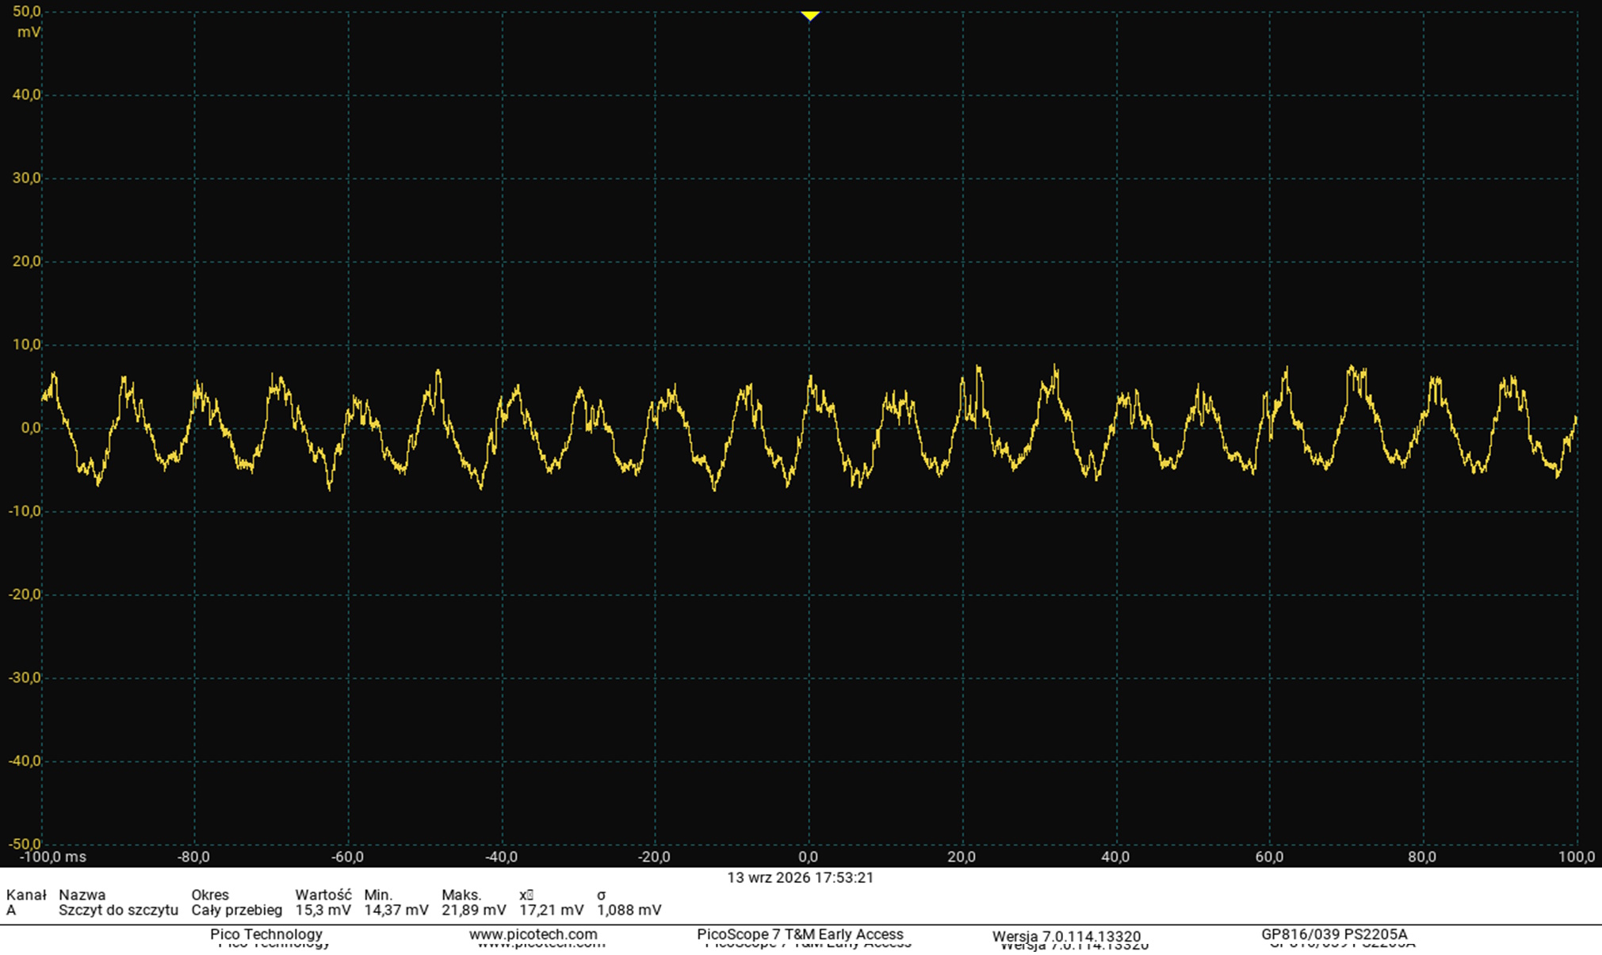Screen dimensions: 1602x955
Task: Click the 100,0 time axis end label
Action: 1576,858
